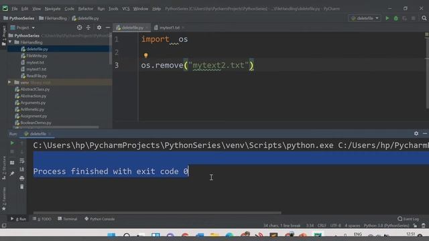
Task: Expand the venv folder
Action: click(x=9, y=82)
